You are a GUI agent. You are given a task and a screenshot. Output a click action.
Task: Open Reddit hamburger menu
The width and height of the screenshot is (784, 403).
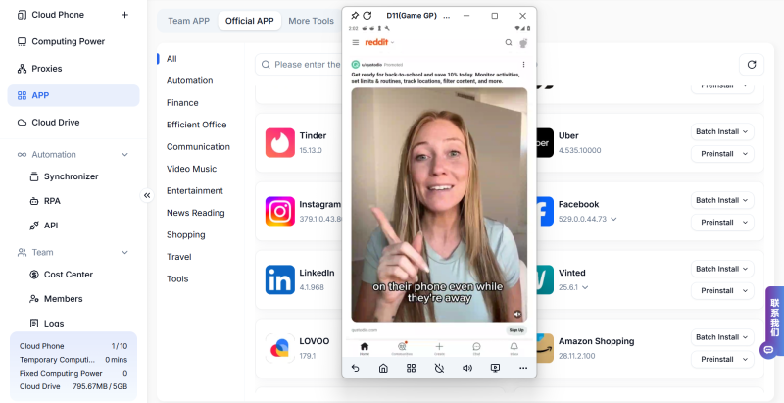[355, 43]
